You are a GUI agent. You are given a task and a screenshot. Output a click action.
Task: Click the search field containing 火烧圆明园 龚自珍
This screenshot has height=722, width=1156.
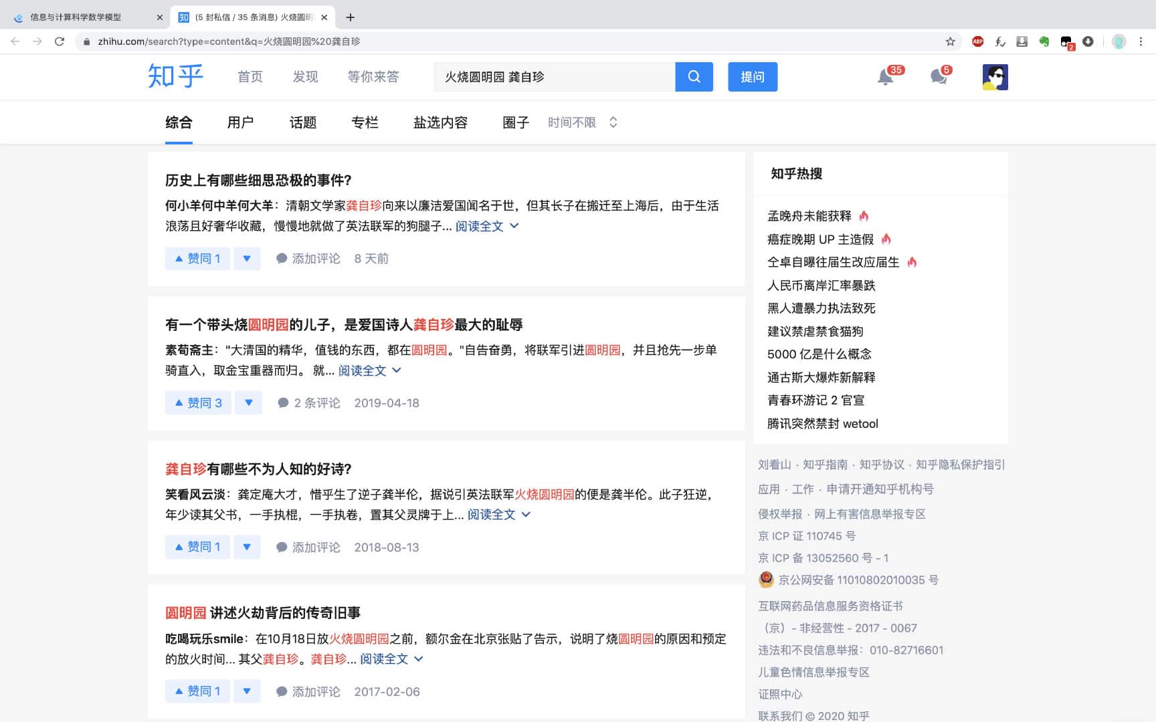coord(554,77)
